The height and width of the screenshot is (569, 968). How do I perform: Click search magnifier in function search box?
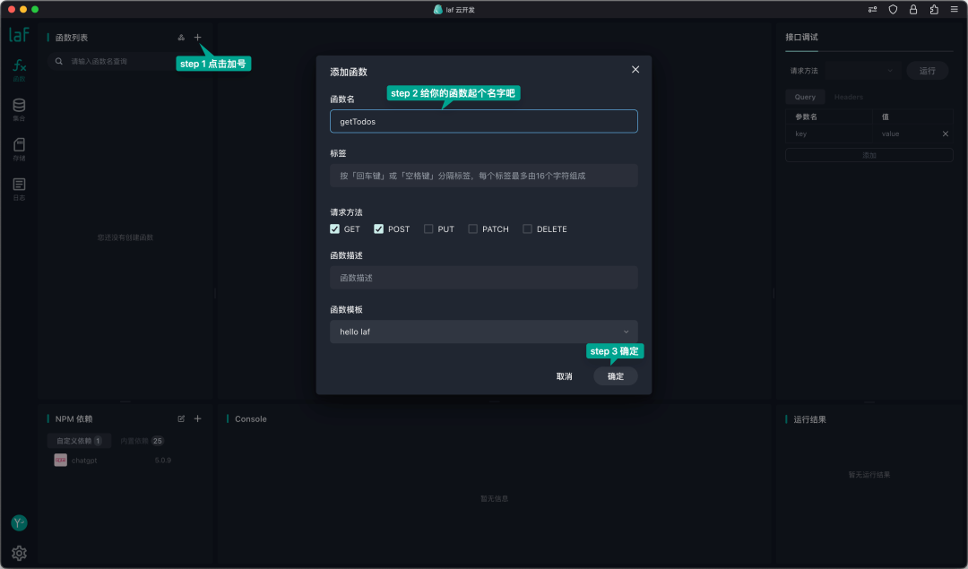(59, 61)
